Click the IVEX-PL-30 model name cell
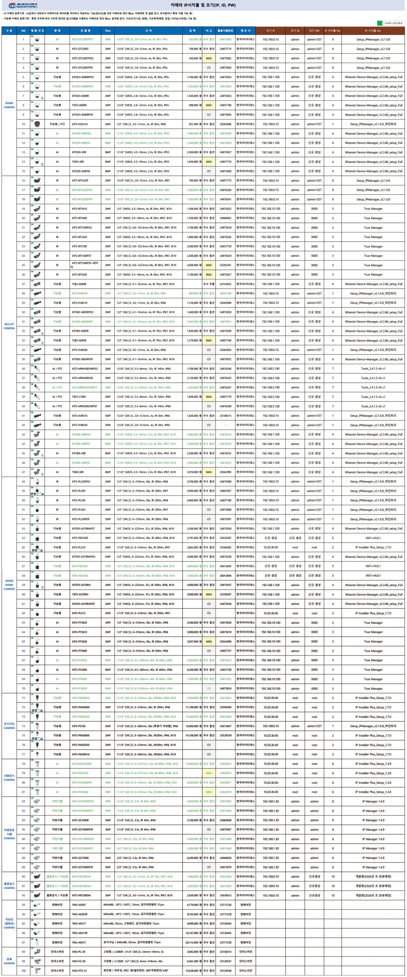Viewport: 407px width, 977px height. click(79, 952)
